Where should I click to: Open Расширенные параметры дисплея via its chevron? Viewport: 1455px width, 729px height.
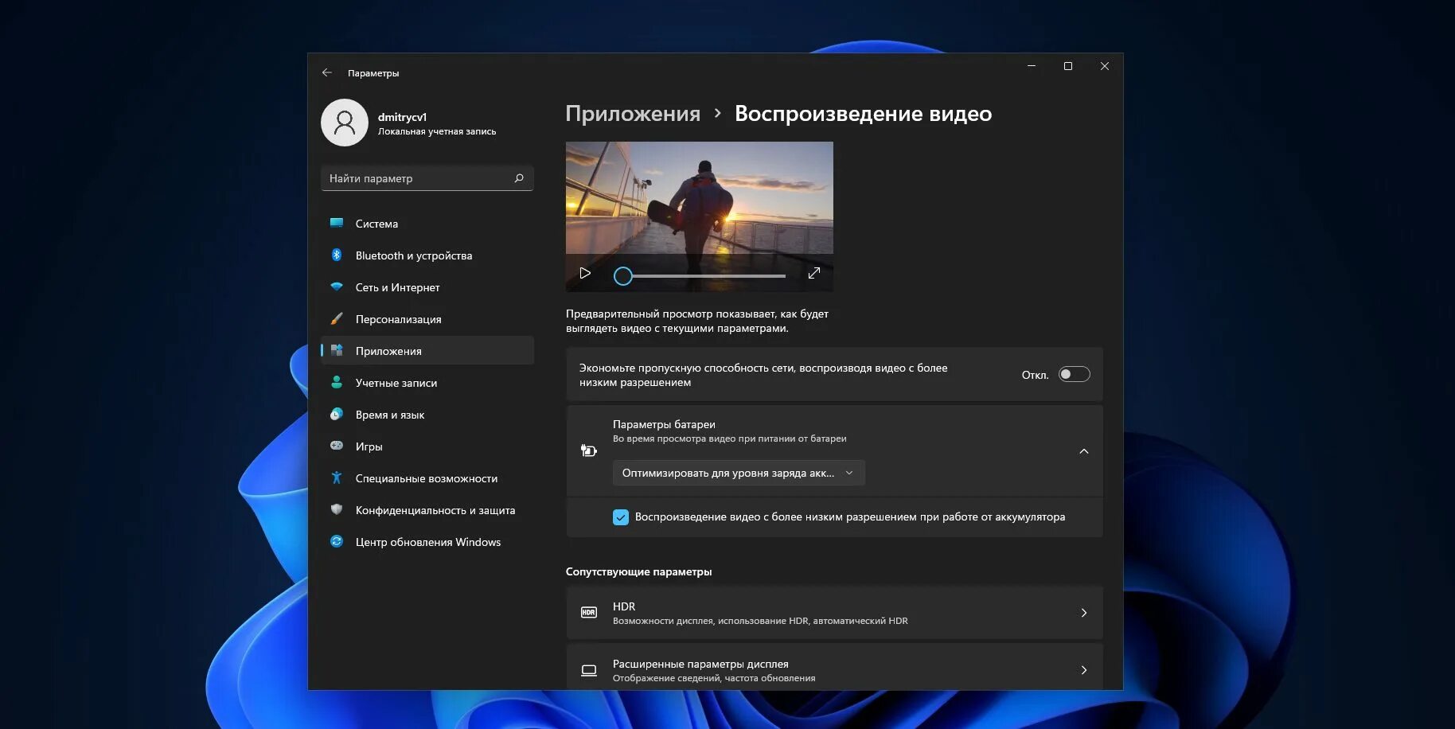[x=1083, y=670]
